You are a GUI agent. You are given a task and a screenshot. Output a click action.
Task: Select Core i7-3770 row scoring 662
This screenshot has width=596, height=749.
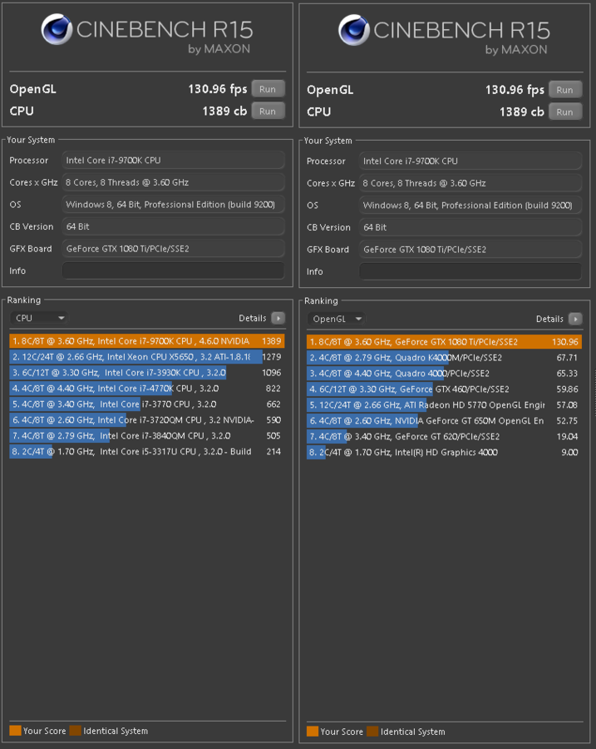tap(147, 404)
